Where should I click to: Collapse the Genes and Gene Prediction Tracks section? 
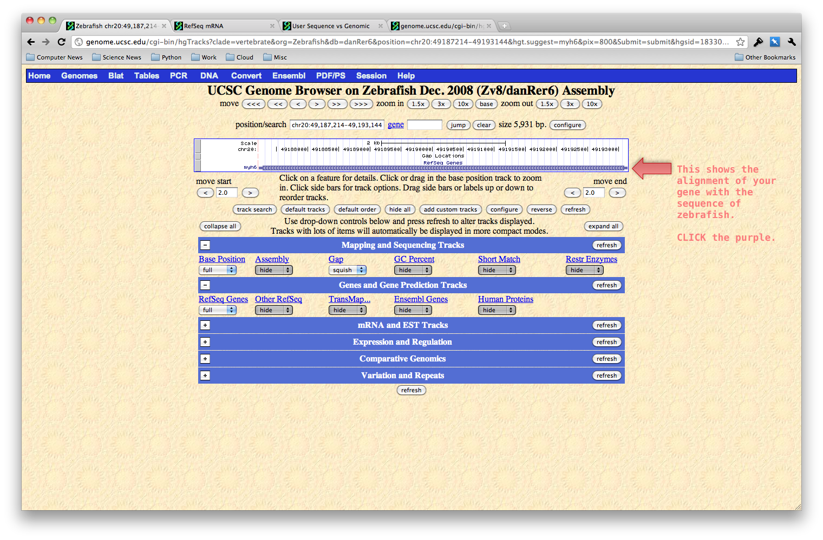tap(205, 285)
